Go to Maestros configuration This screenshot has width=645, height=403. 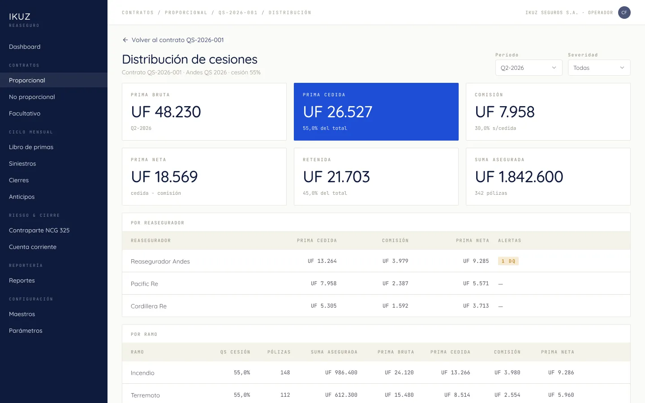22,314
